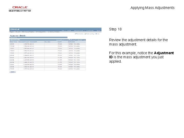Select Planning and Budgeting breadcrumb
This screenshot has width=184, height=138.
[28, 32]
